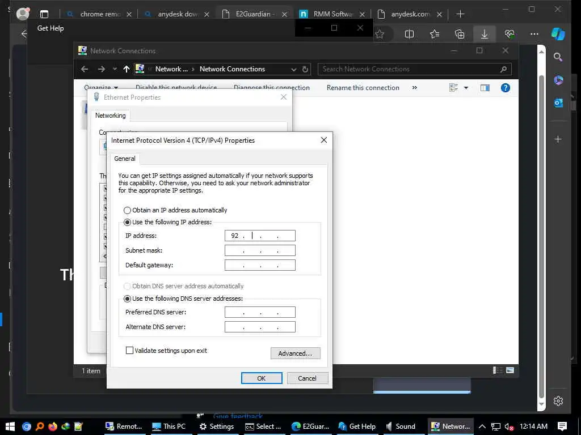The image size is (581, 435).
Task: Open Edge split screen icon
Action: [x=409, y=34]
